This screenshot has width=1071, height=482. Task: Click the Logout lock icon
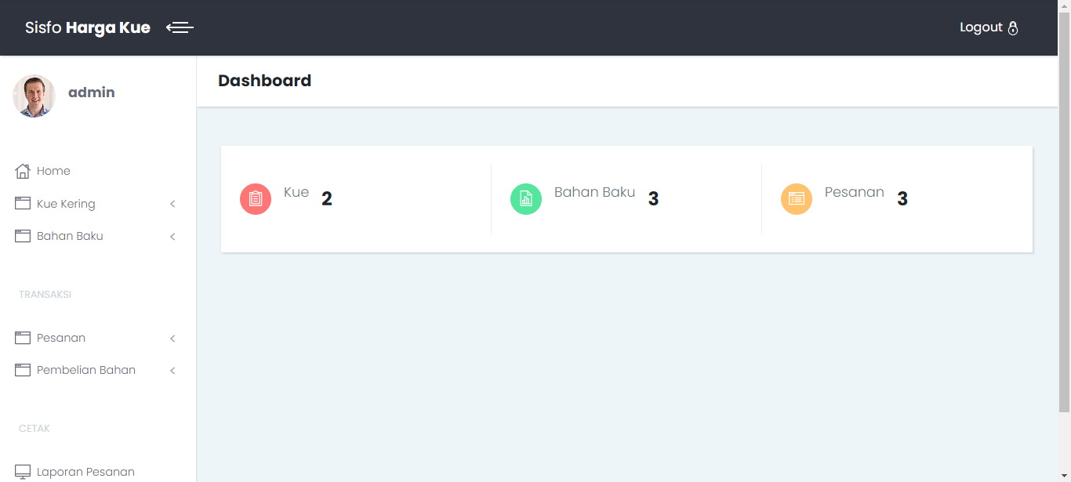pos(1013,28)
